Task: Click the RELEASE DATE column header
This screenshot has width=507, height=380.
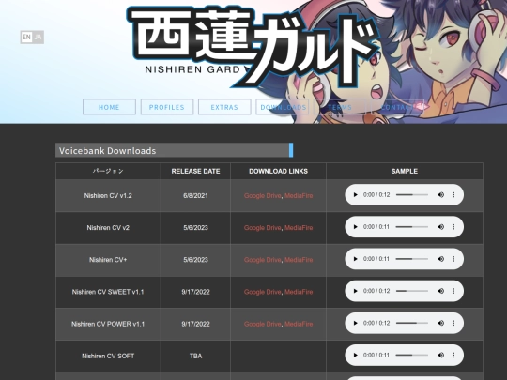Action: click(195, 171)
